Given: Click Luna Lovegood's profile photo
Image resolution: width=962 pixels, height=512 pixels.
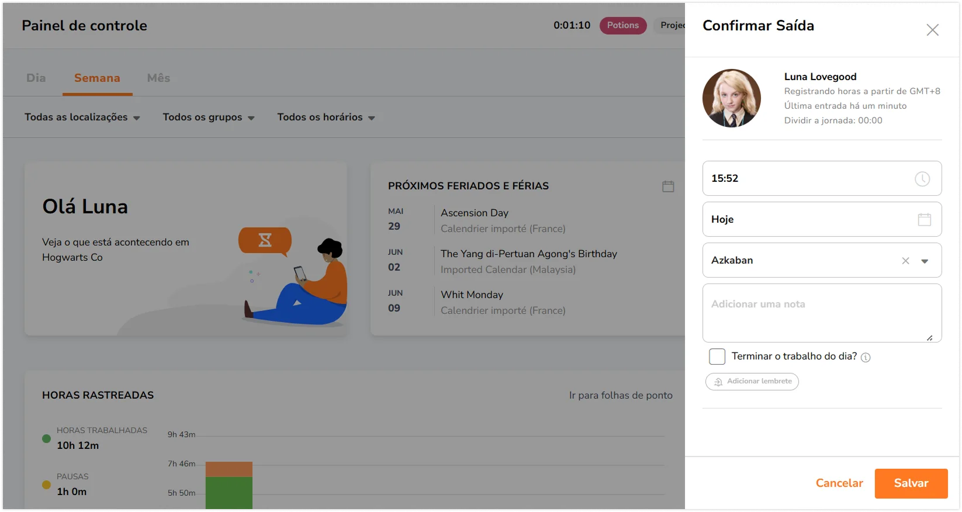Looking at the screenshot, I should (x=731, y=98).
